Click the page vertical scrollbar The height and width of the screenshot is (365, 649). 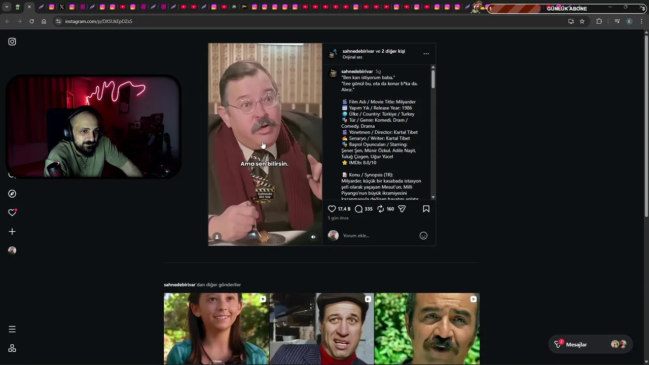646,127
